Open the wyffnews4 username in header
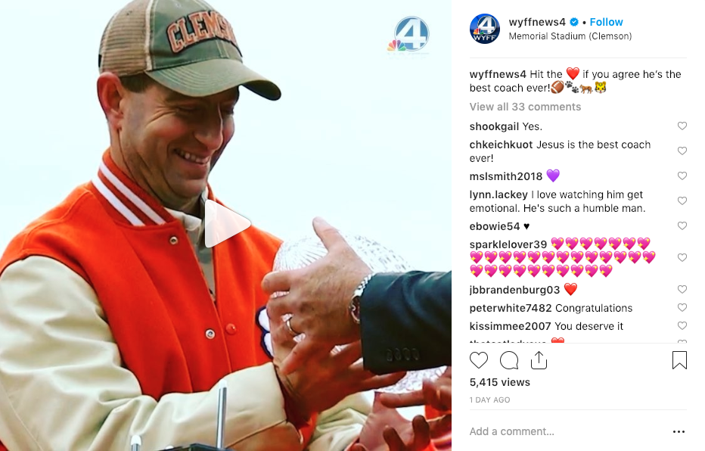The image size is (705, 451). 537,22
